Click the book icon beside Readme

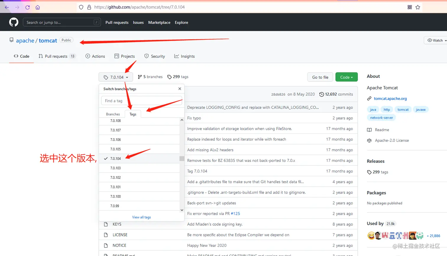coord(369,130)
